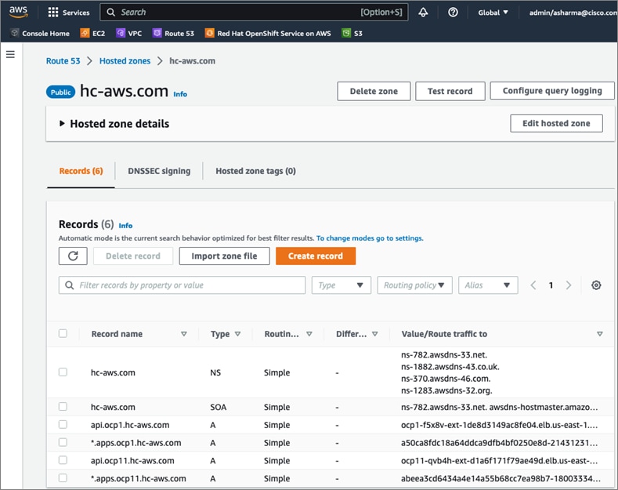Image resolution: width=618 pixels, height=490 pixels.
Task: Open the S3 service shortcut
Action: click(x=352, y=33)
